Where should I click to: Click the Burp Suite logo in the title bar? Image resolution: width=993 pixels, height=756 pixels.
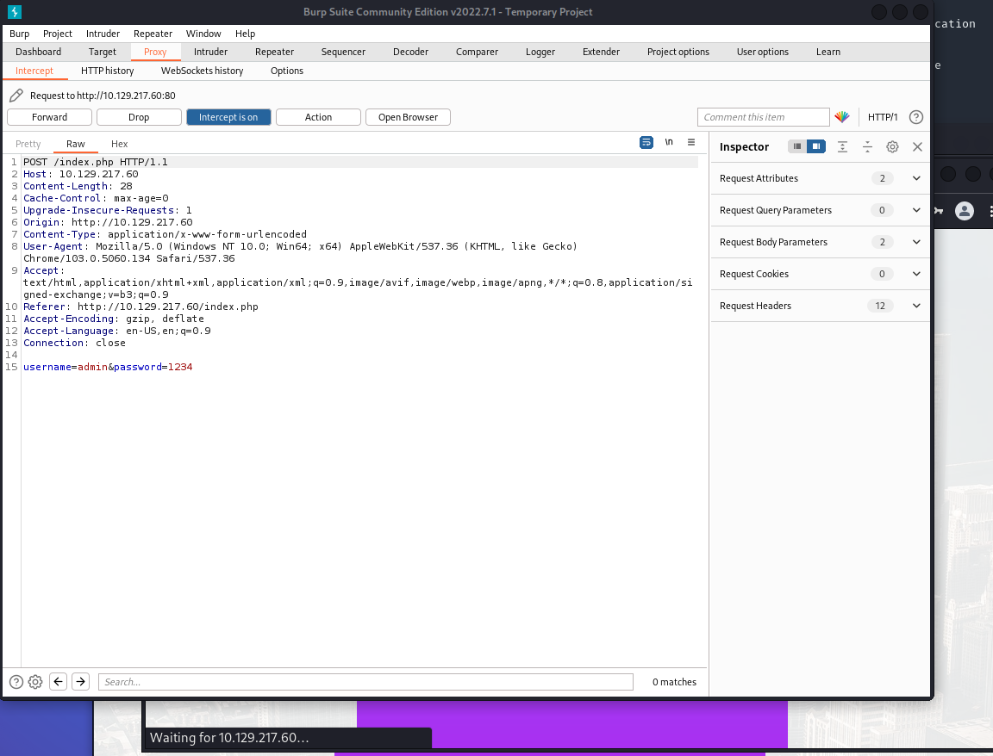14,12
